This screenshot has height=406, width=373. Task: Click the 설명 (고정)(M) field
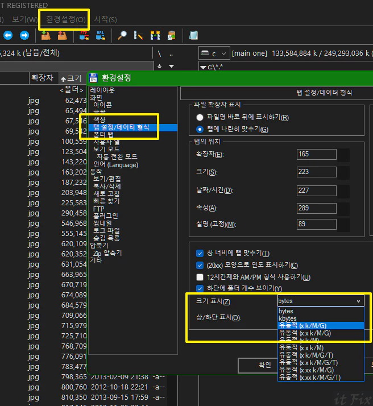click(316, 224)
